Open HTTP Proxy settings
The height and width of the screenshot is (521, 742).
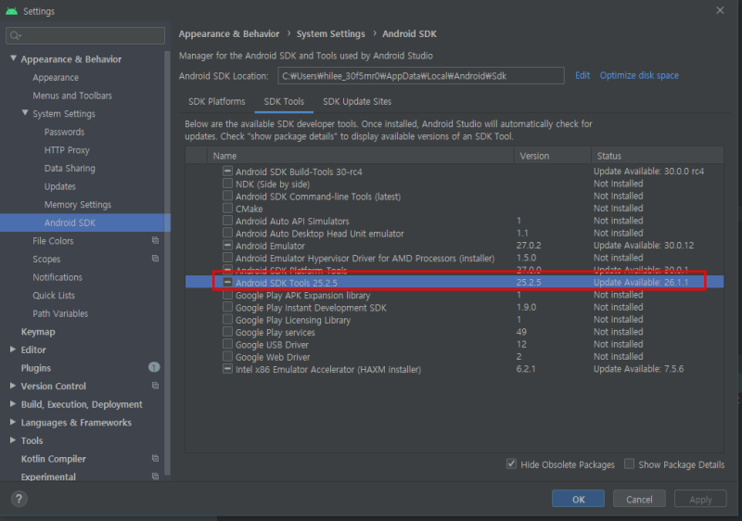click(x=66, y=150)
